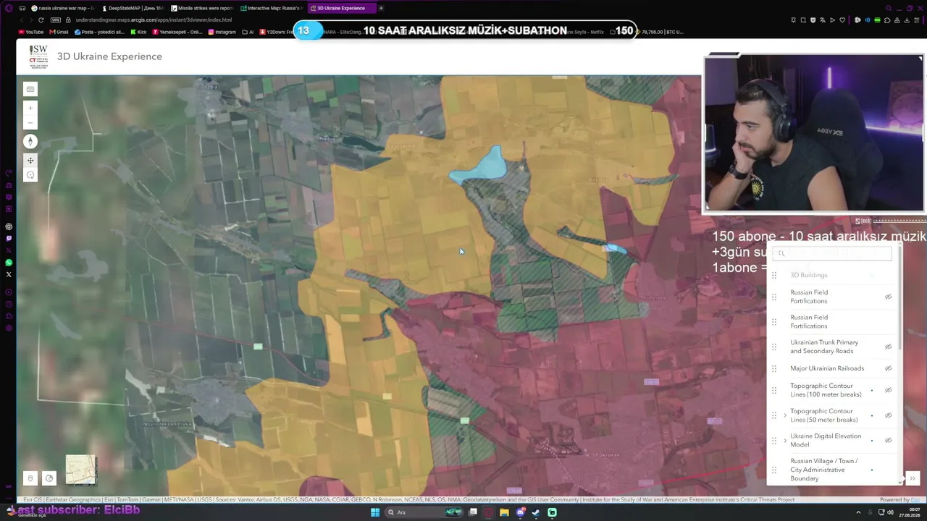Screen dimensions: 927x521
Task: Click the VPN badge in address bar
Action: coord(56,20)
